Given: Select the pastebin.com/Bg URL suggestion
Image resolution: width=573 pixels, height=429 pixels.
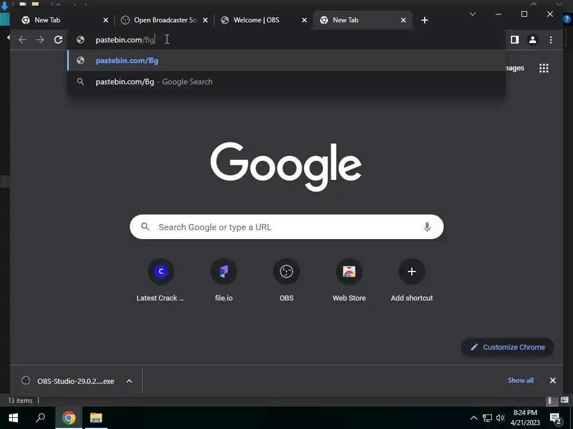Looking at the screenshot, I should [286, 60].
